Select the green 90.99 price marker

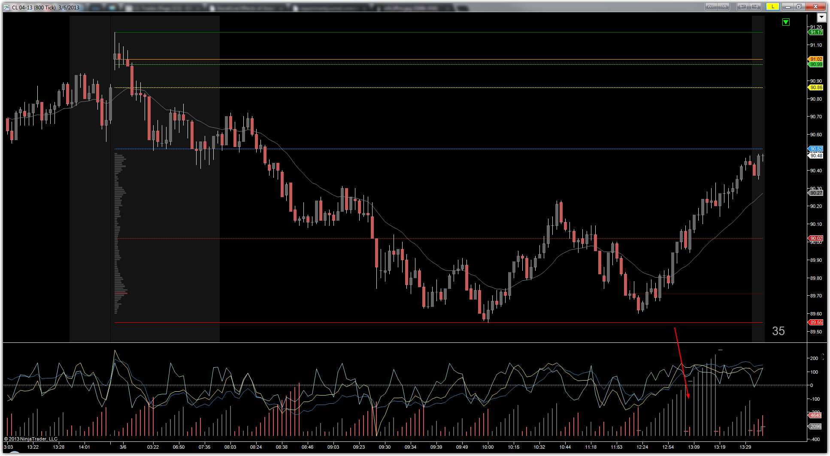pyautogui.click(x=816, y=64)
